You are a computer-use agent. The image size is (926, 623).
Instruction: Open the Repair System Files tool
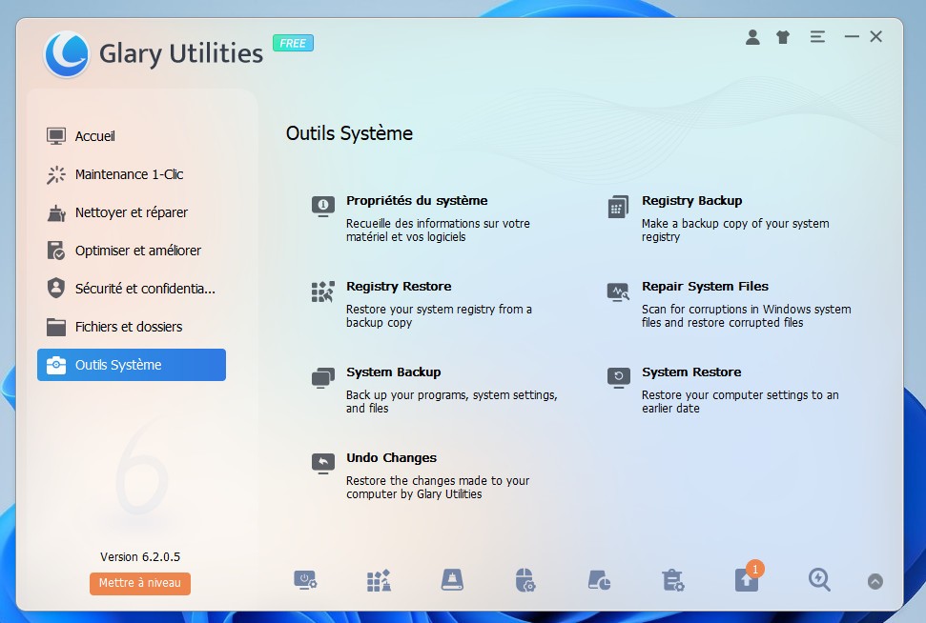click(x=705, y=287)
